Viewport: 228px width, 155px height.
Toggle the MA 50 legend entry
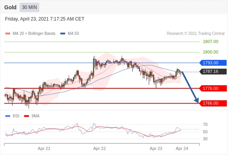[x=70, y=34]
